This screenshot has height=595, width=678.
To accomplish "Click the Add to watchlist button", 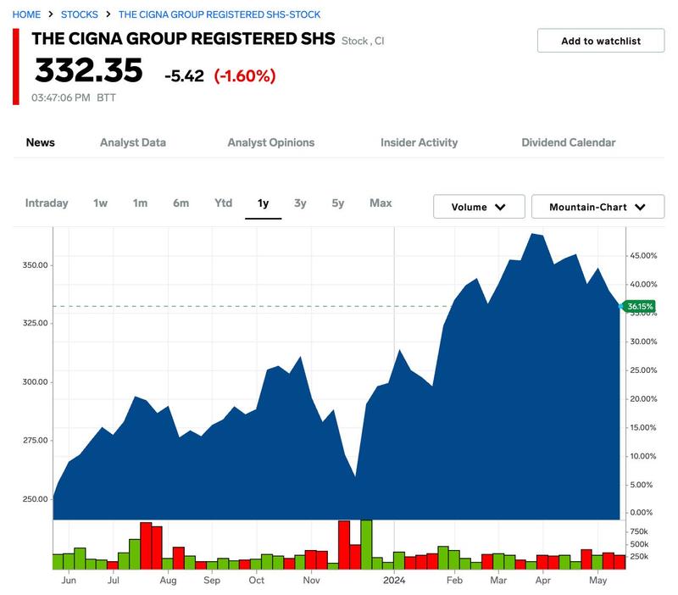I will (601, 41).
